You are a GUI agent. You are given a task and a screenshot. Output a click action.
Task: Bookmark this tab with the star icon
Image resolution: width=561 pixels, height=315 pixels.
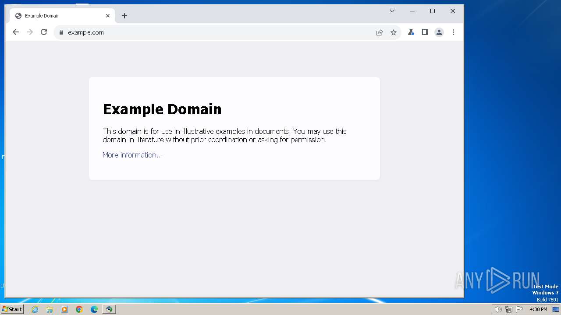pos(394,32)
